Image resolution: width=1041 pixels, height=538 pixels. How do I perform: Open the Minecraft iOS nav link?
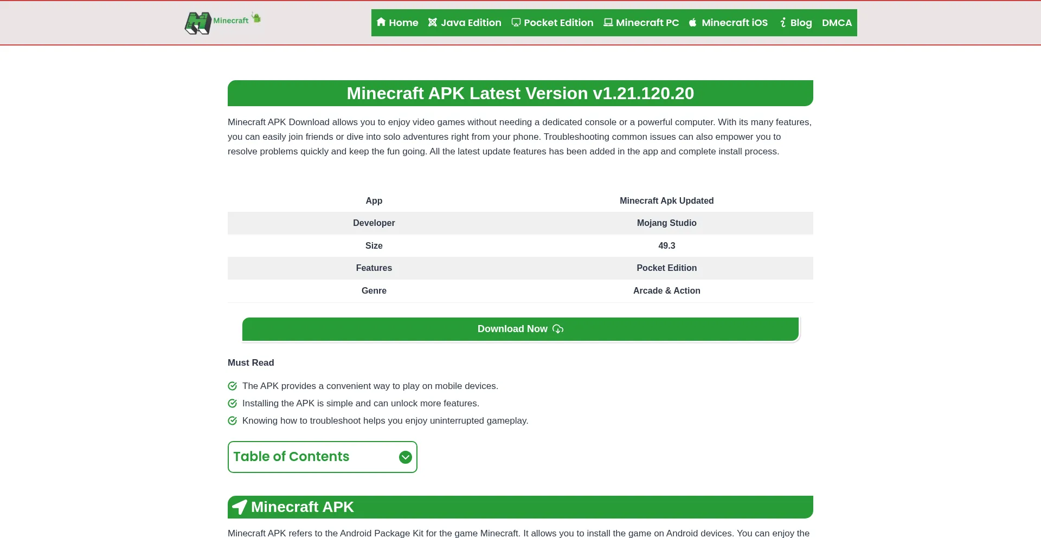(x=734, y=23)
